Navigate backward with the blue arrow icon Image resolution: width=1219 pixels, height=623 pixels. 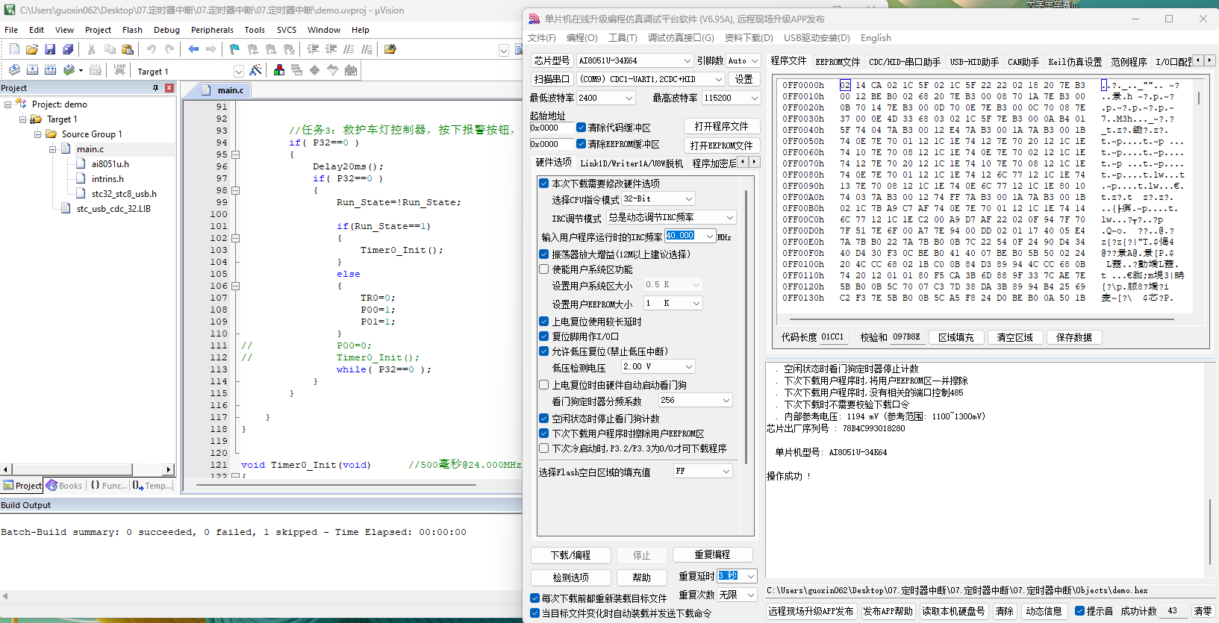pos(193,49)
